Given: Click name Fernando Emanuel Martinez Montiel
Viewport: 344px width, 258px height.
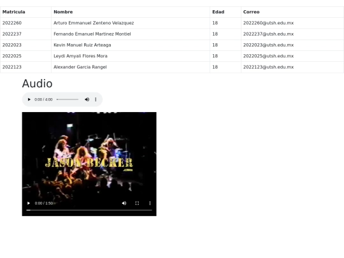Looking at the screenshot, I should point(92,34).
